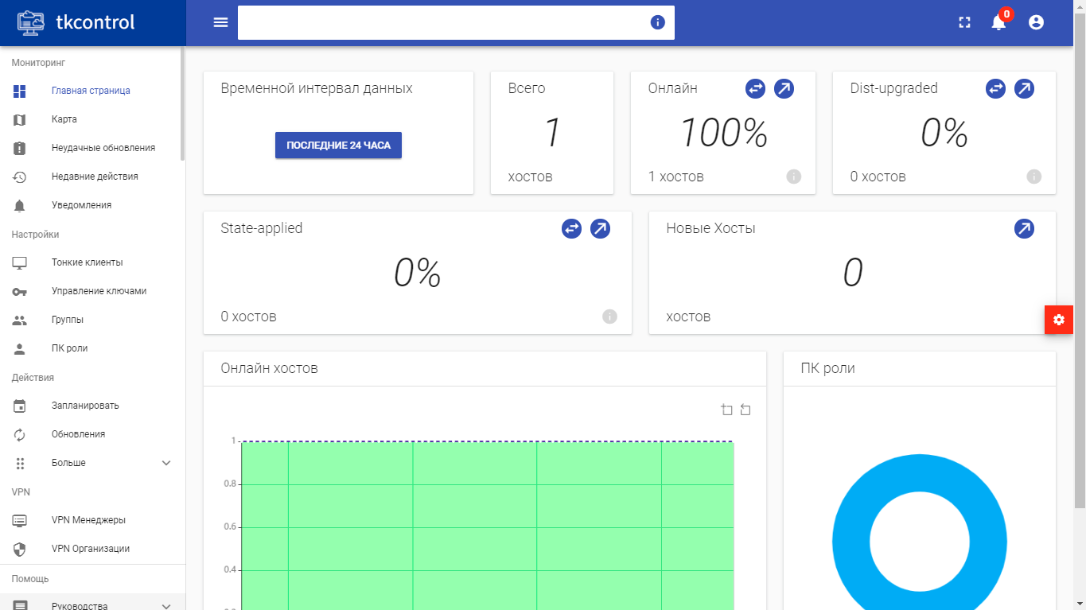Open Карта in the sidebar menu
Image resolution: width=1086 pixels, height=610 pixels.
(x=64, y=119)
